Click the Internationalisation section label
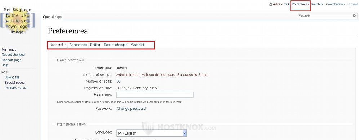The width and height of the screenshot is (359, 140). pos(71,124)
